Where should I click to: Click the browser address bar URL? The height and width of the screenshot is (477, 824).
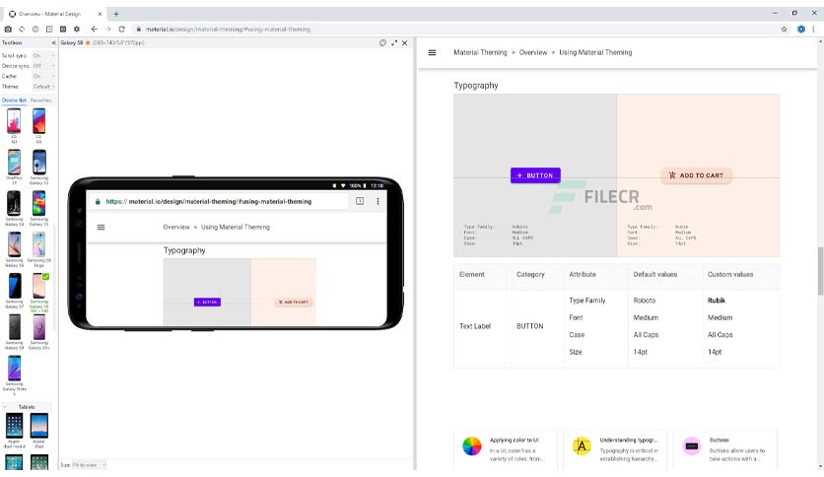click(228, 30)
